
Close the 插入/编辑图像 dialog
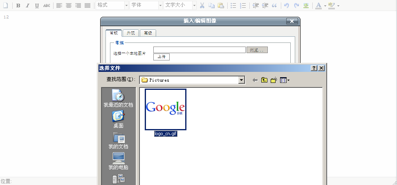pos(292,21)
